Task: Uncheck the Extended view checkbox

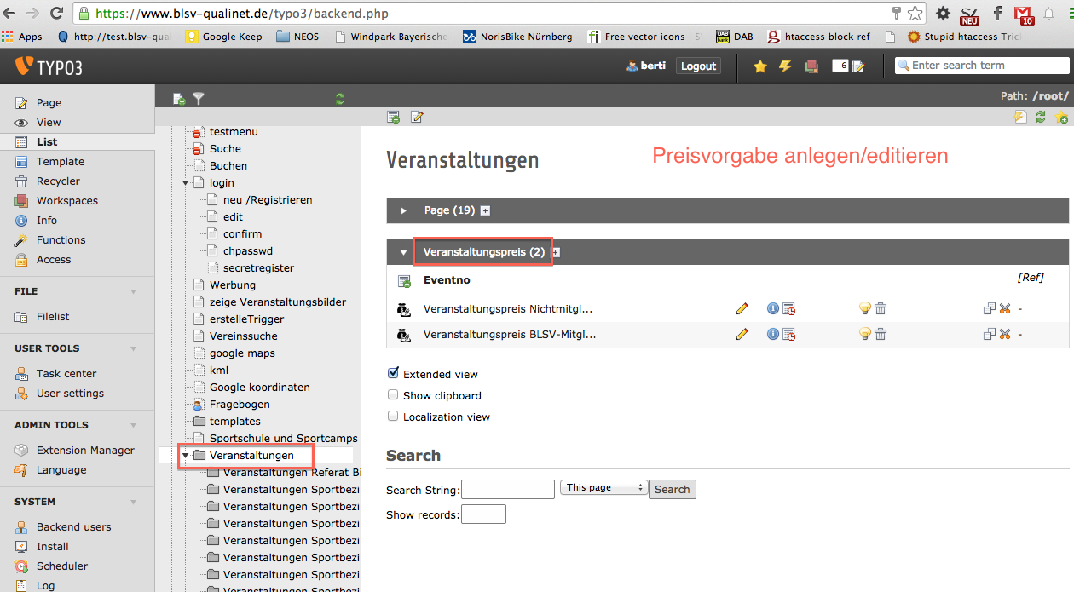Action: 393,373
